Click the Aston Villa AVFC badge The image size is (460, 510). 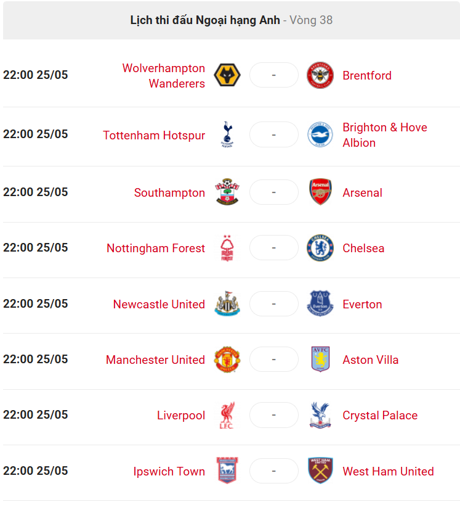(320, 360)
